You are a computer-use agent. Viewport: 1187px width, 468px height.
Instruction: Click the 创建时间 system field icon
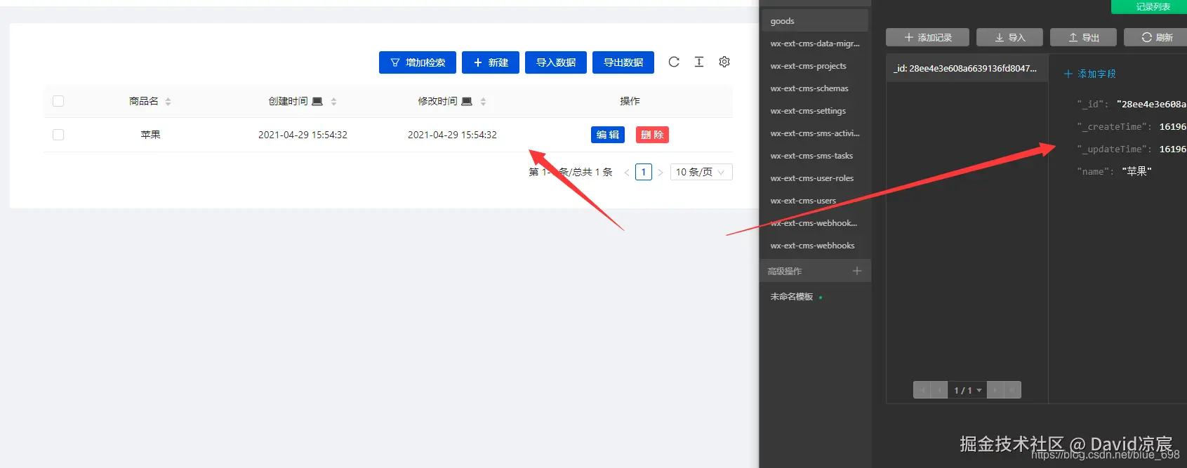pyautogui.click(x=317, y=101)
